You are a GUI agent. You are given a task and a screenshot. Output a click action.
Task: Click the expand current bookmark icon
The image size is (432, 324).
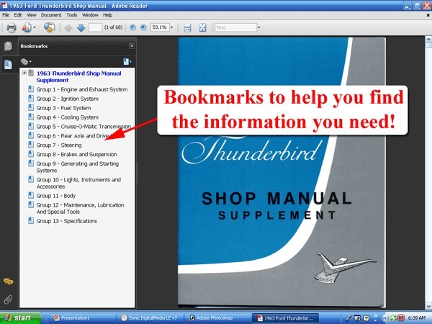click(127, 62)
